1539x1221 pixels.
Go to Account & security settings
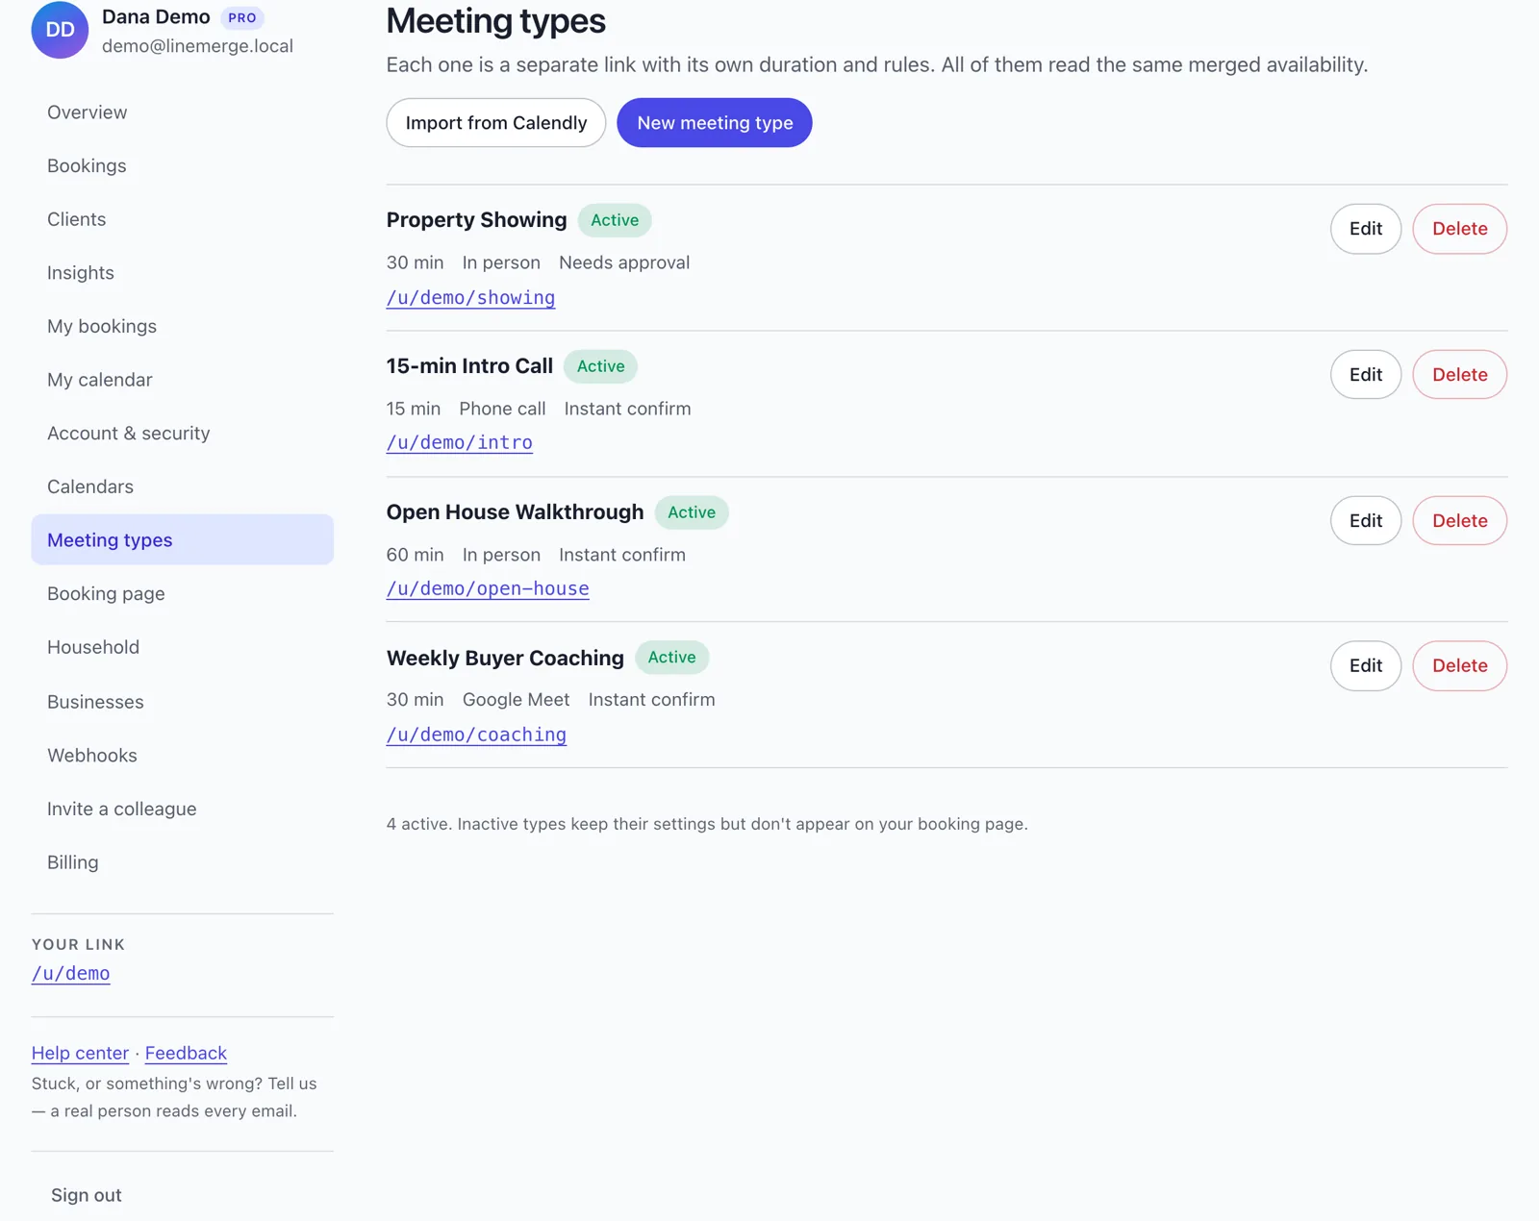182,434
